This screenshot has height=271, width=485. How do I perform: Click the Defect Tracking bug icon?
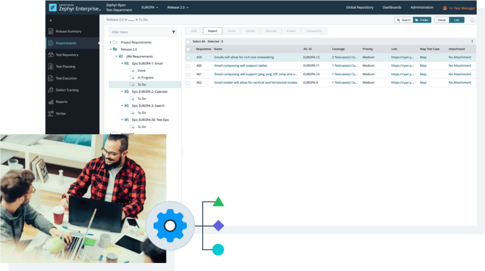tap(51, 90)
